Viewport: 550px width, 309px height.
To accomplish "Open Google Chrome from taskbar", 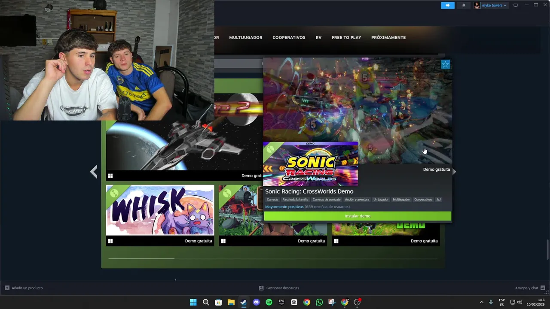I will click(306, 302).
